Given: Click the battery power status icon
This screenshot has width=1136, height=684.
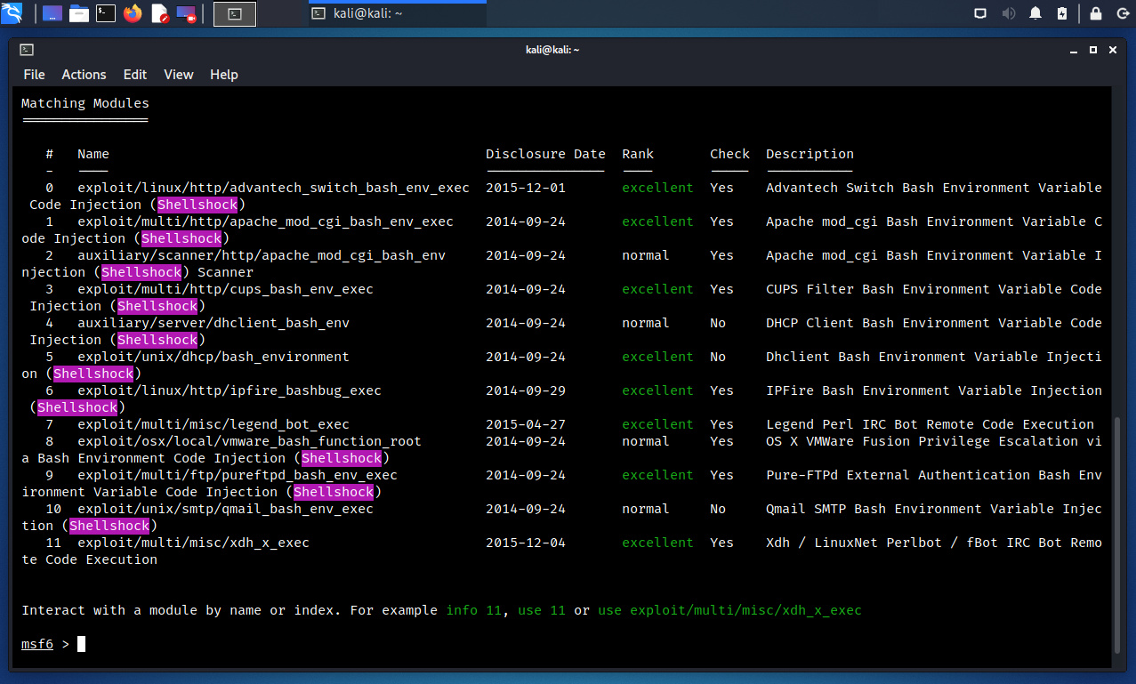Looking at the screenshot, I should [x=1061, y=13].
